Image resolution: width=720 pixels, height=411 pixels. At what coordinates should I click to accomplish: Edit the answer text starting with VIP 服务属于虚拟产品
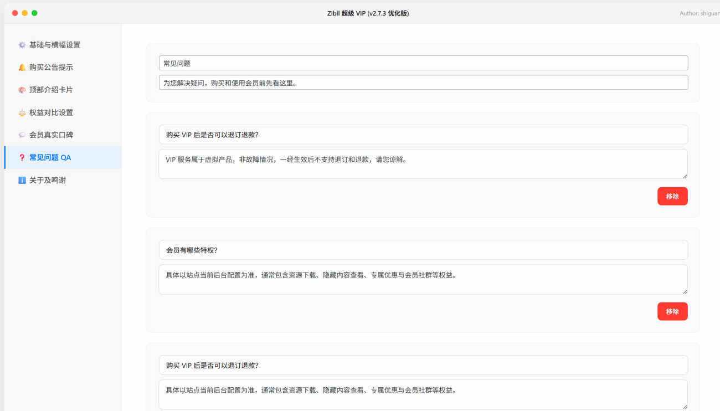423,164
